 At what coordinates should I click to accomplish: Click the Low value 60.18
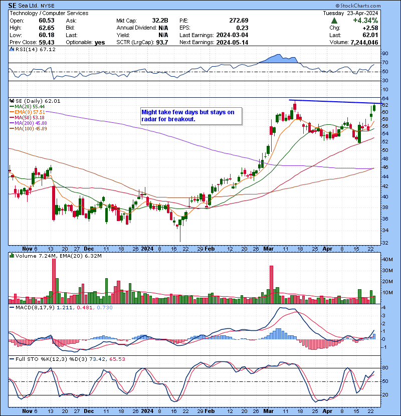pyautogui.click(x=47, y=35)
